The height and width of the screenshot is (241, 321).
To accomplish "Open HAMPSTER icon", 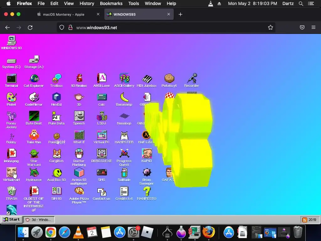I will pos(124,137).
